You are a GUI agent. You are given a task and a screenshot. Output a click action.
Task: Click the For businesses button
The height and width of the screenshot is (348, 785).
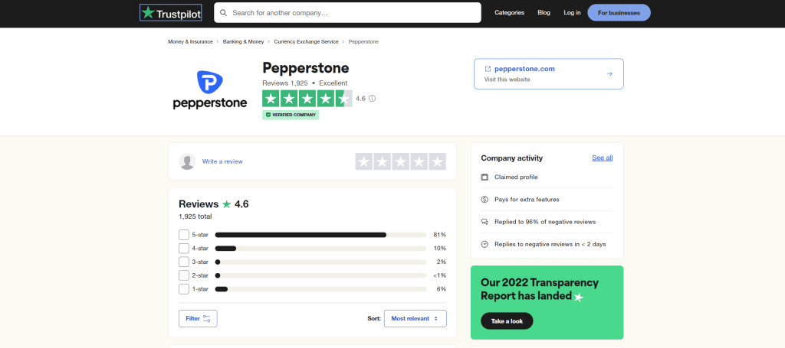tap(619, 12)
